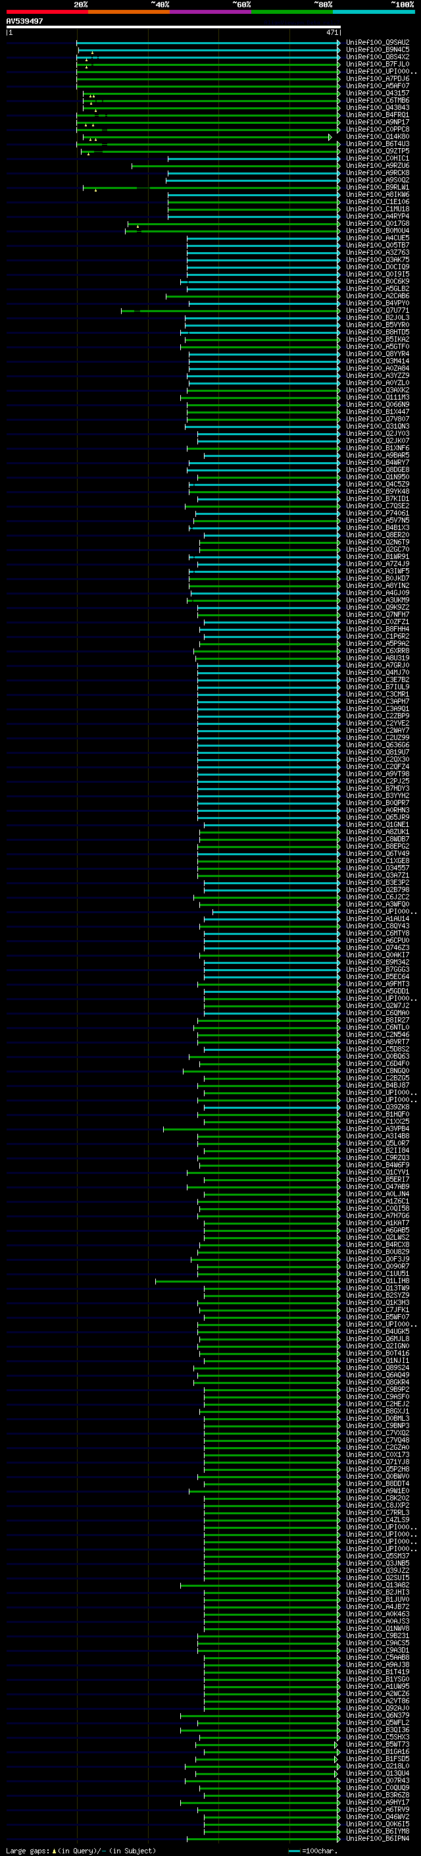Select the UniRef100_B9RLW1 label

[378, 188]
